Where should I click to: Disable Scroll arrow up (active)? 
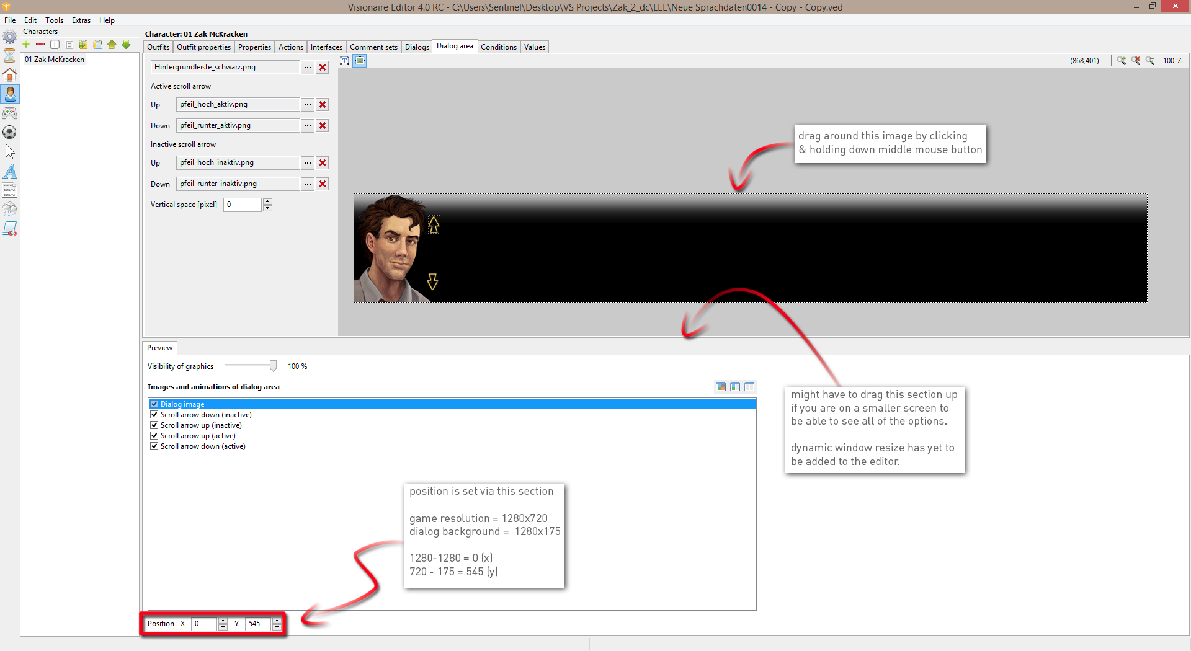(154, 435)
